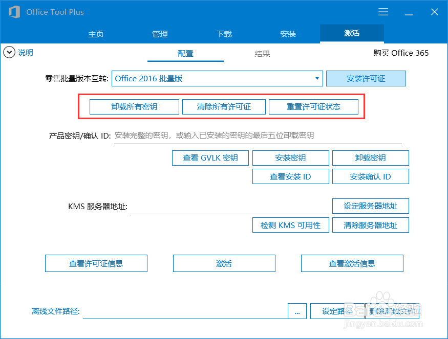Open the 结果 sub-tab
This screenshot has height=339, width=448.
click(x=262, y=54)
